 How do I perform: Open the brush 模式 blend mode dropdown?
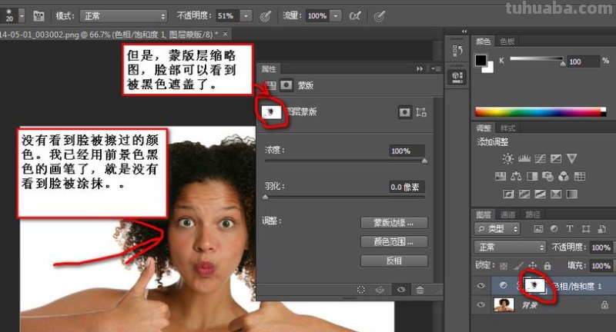(x=123, y=16)
